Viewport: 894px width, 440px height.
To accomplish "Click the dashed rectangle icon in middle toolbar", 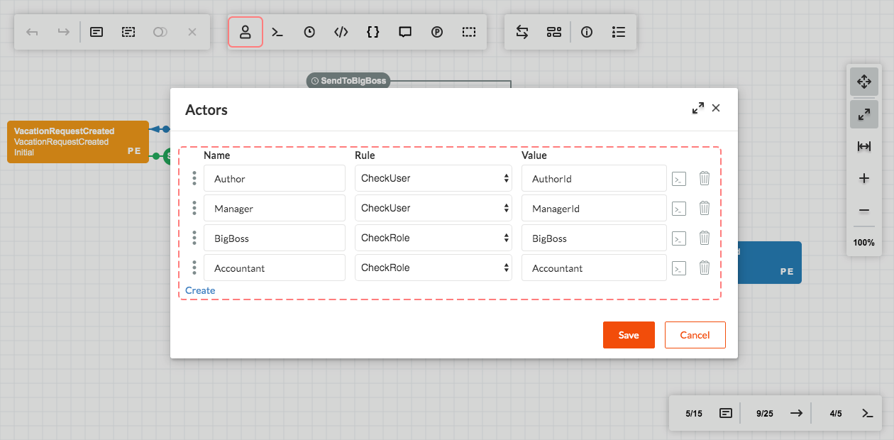I will coord(469,32).
